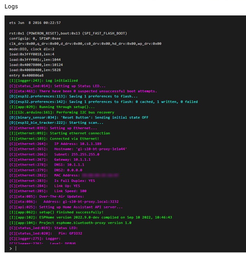Click the Hostname 'gl-s10-bt-proxy-1e1a44' line
Screen dimensions: 246x253
pos(68,149)
